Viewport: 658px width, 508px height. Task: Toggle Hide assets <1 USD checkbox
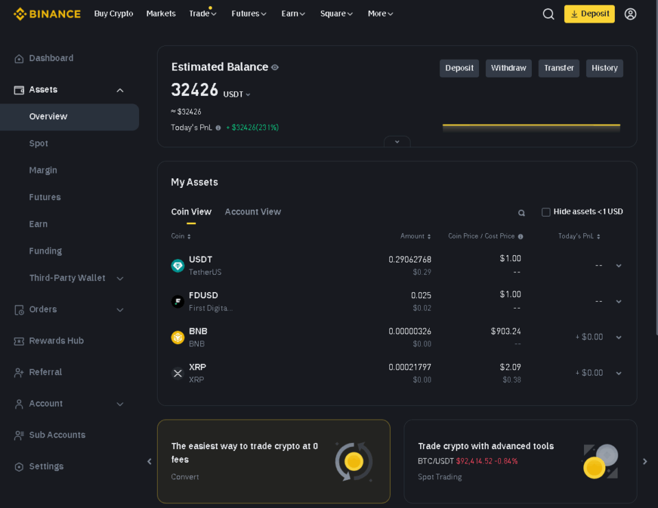pyautogui.click(x=546, y=212)
